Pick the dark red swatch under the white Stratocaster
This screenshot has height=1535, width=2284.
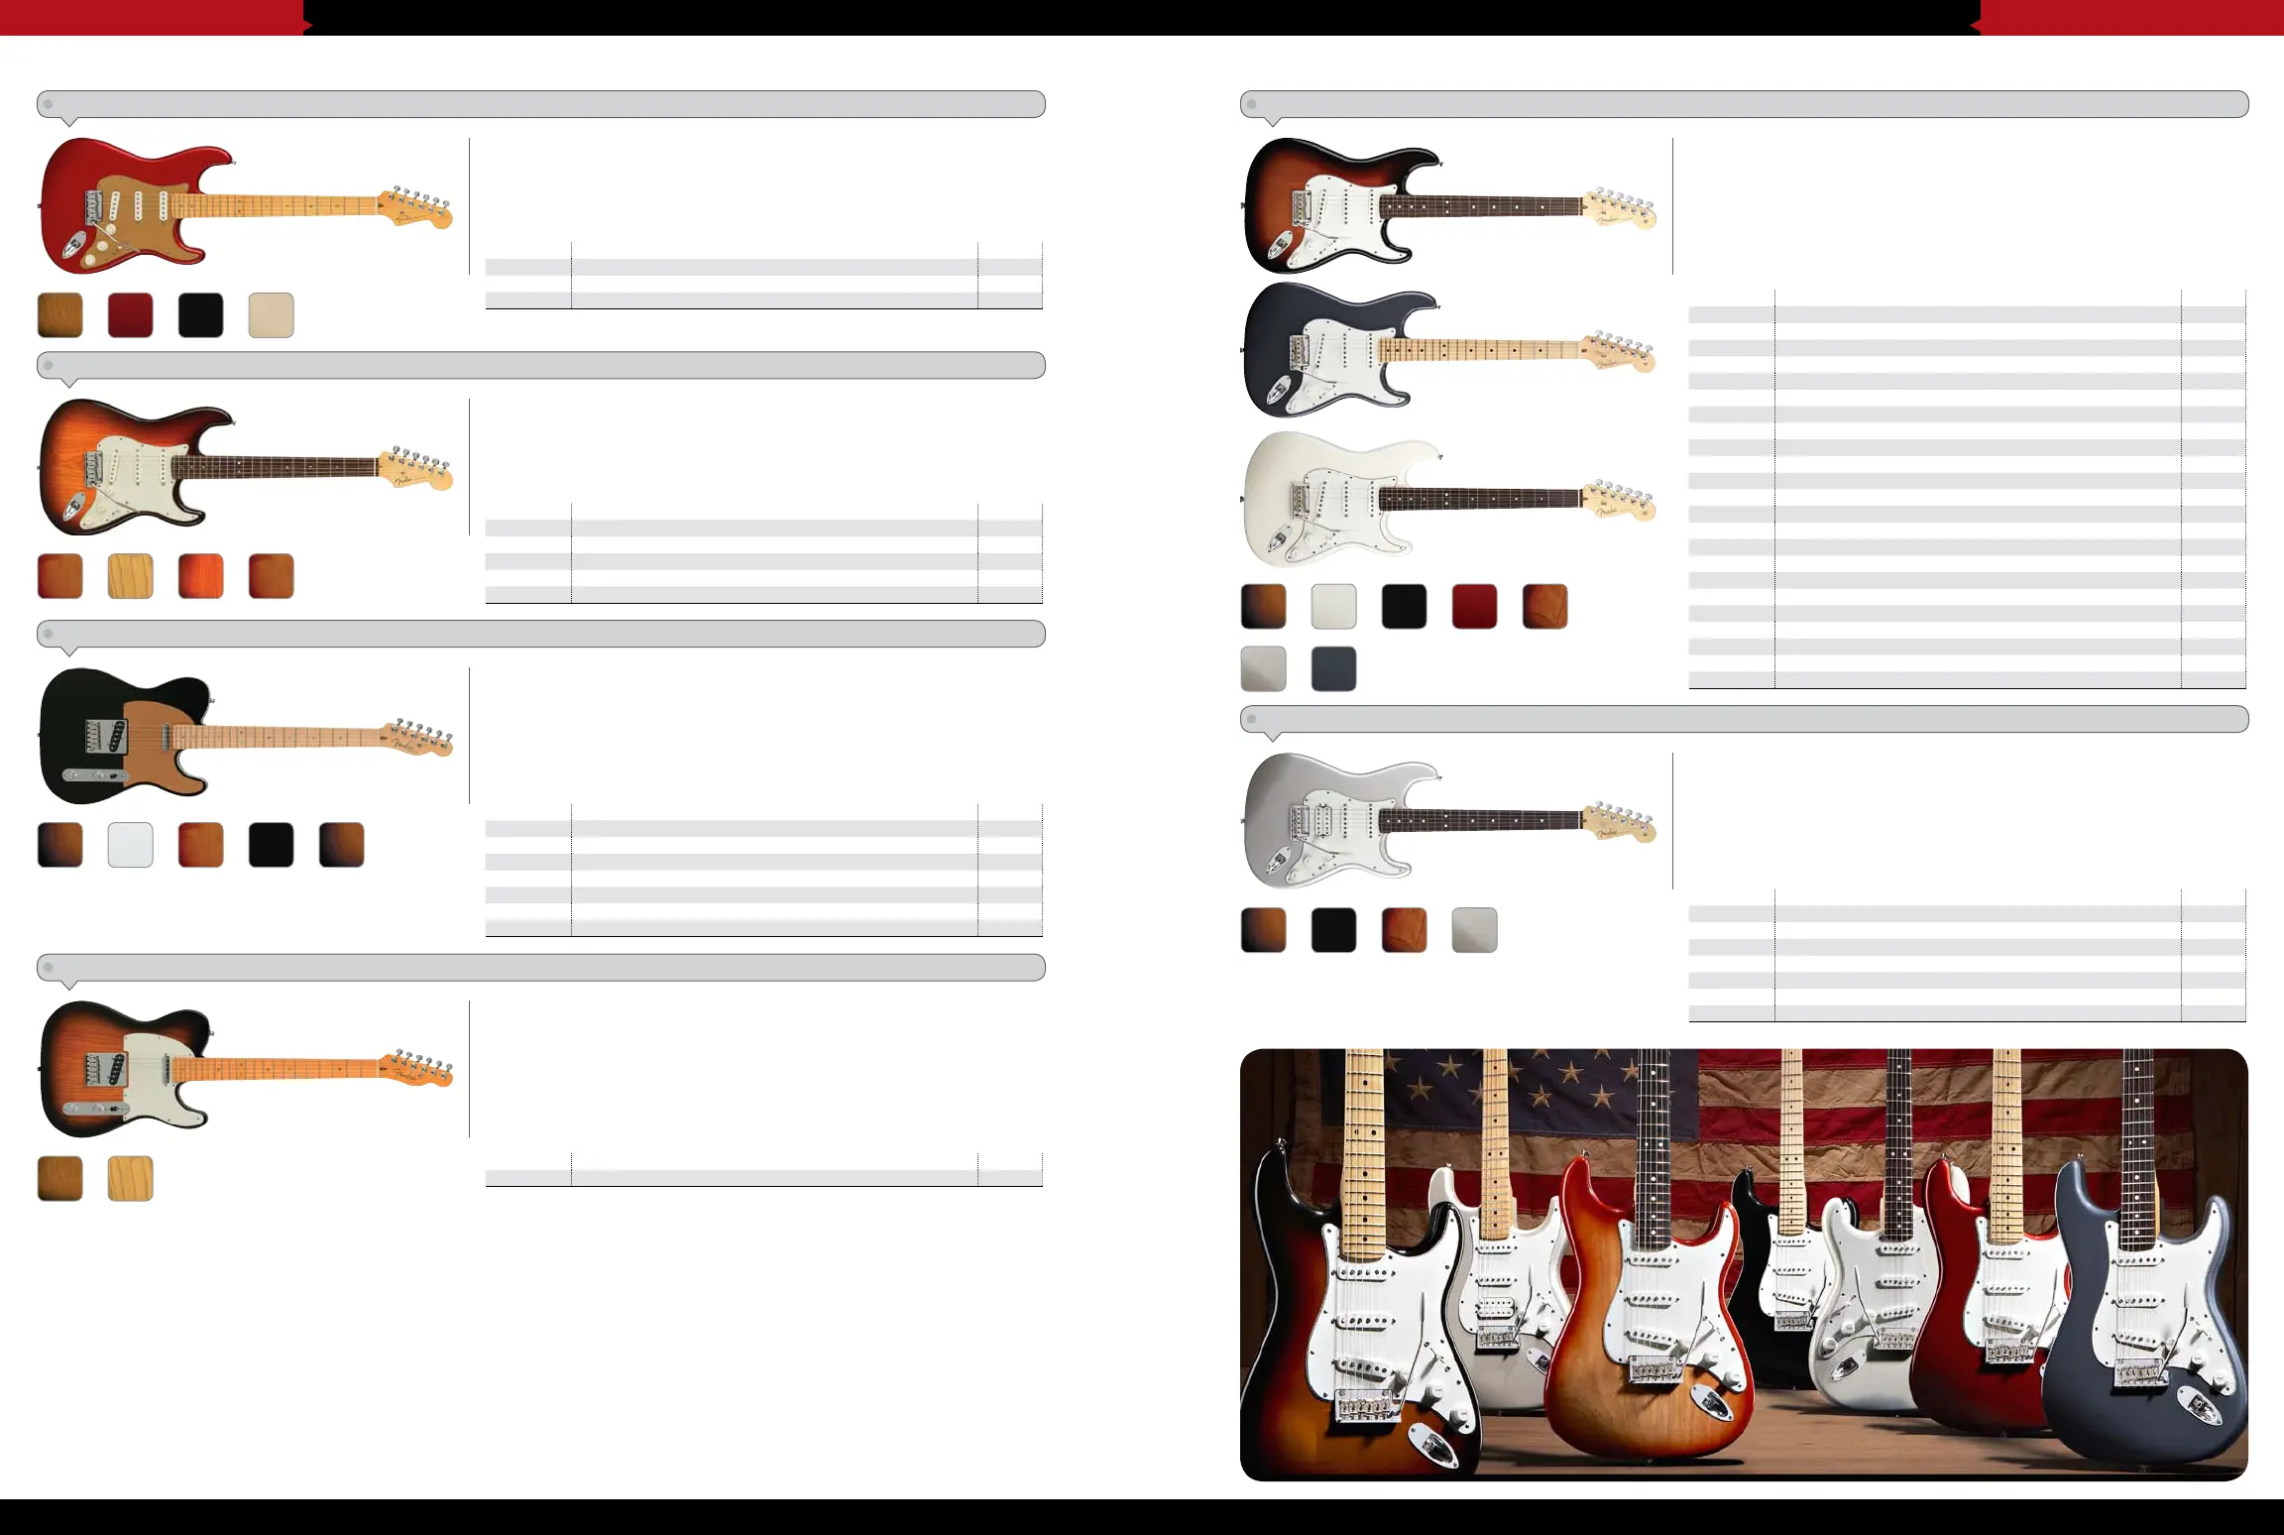[x=1474, y=606]
